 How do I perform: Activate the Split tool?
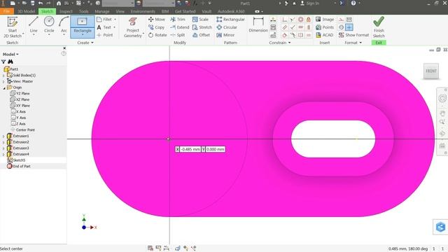coord(177,35)
